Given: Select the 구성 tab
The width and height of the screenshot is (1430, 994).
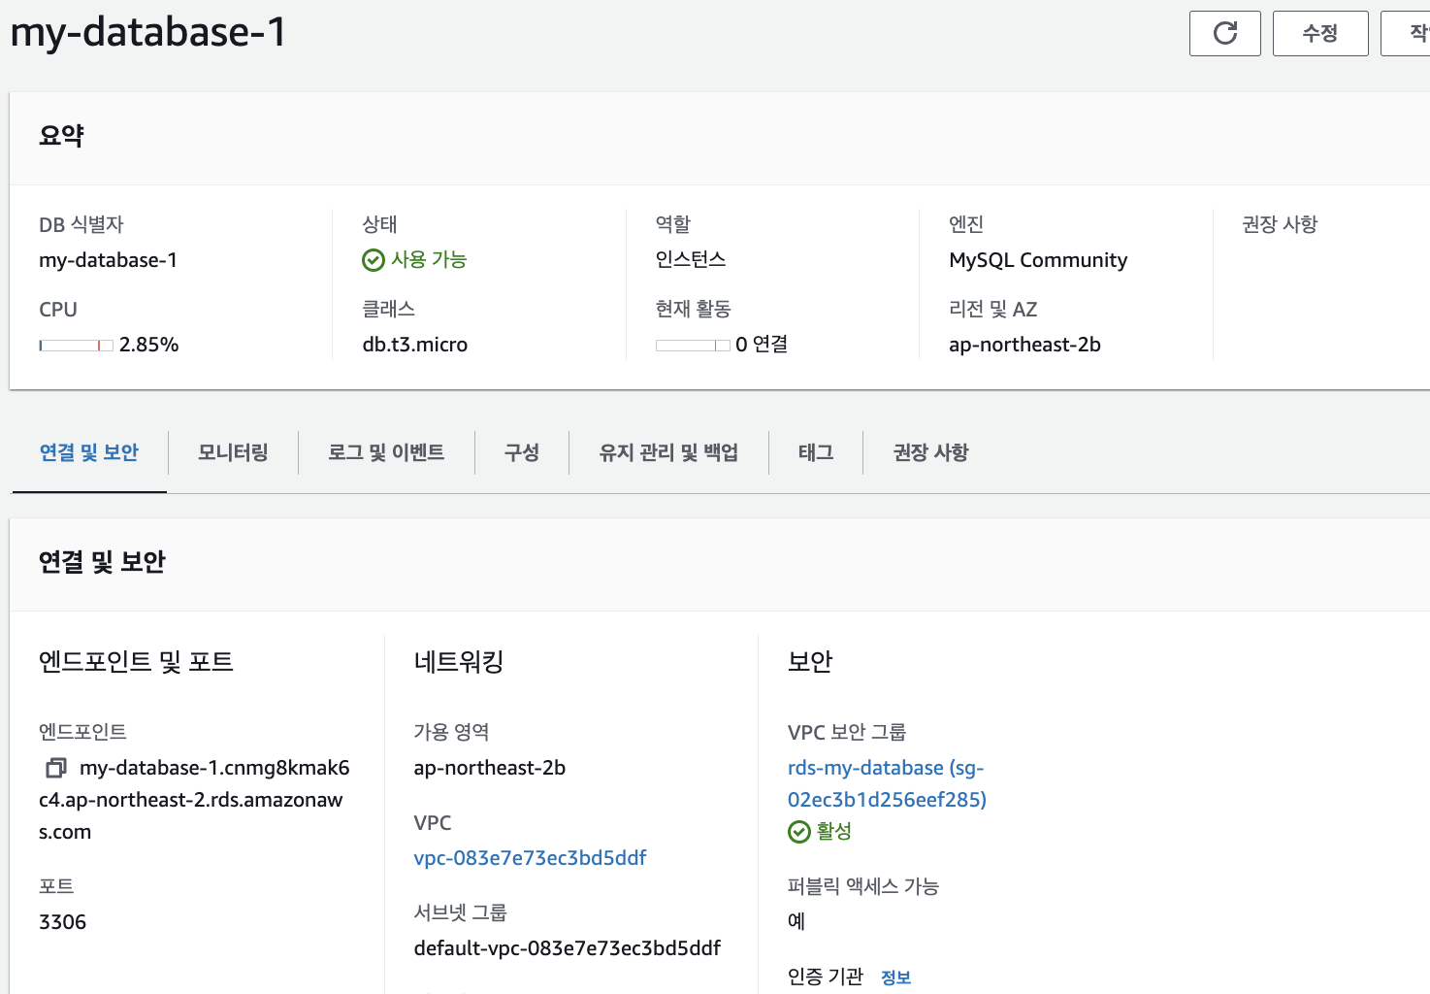Looking at the screenshot, I should [522, 452].
